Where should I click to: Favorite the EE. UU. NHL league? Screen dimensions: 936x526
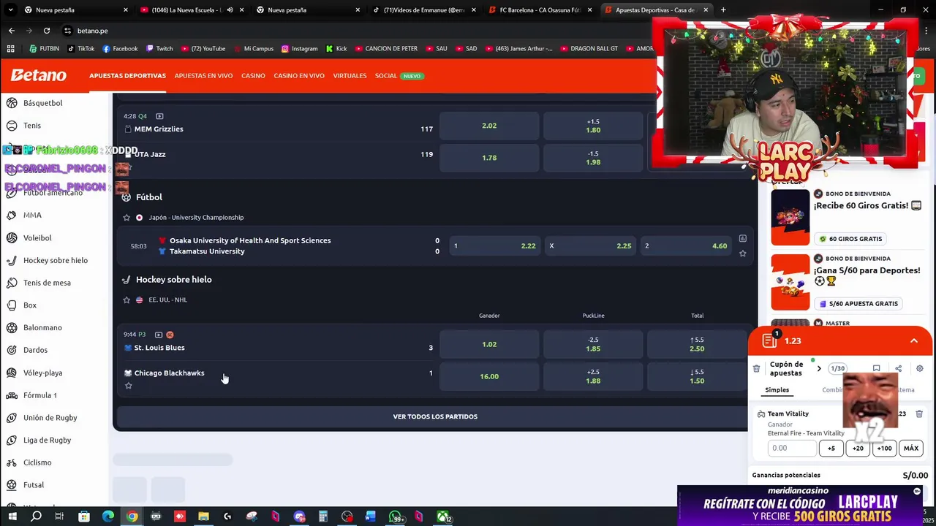pos(127,300)
